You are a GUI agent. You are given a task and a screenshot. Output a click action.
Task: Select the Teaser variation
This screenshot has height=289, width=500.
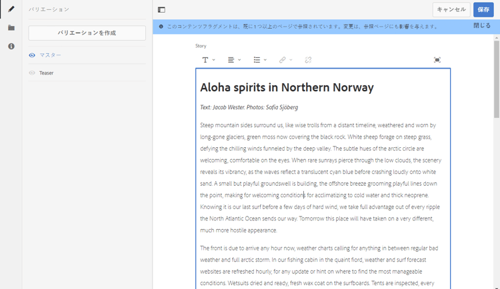coord(46,73)
